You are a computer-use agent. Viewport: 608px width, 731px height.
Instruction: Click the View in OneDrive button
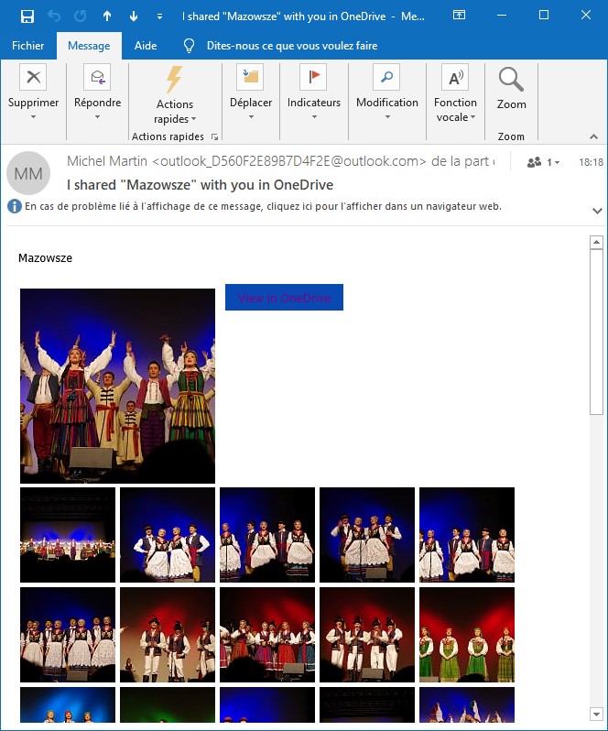[x=284, y=298]
